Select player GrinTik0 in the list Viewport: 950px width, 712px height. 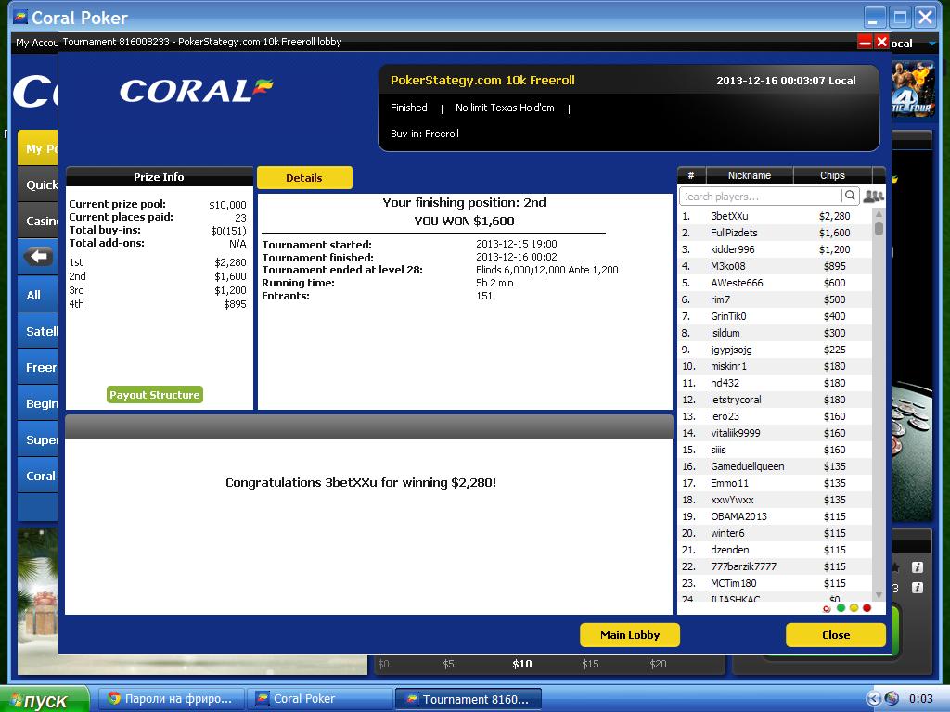click(x=776, y=316)
